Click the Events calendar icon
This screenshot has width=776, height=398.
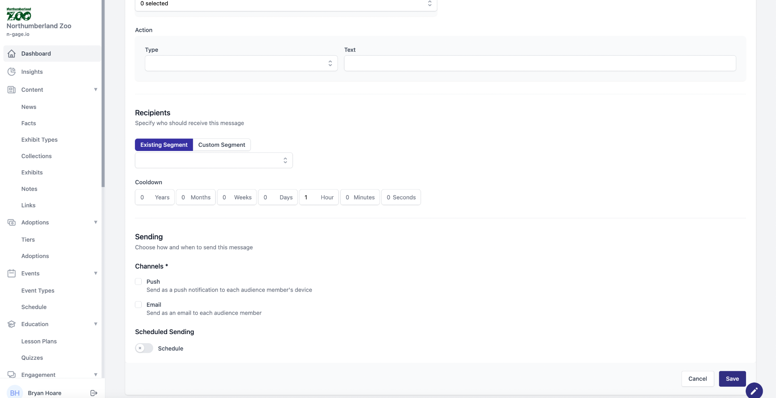click(x=12, y=274)
